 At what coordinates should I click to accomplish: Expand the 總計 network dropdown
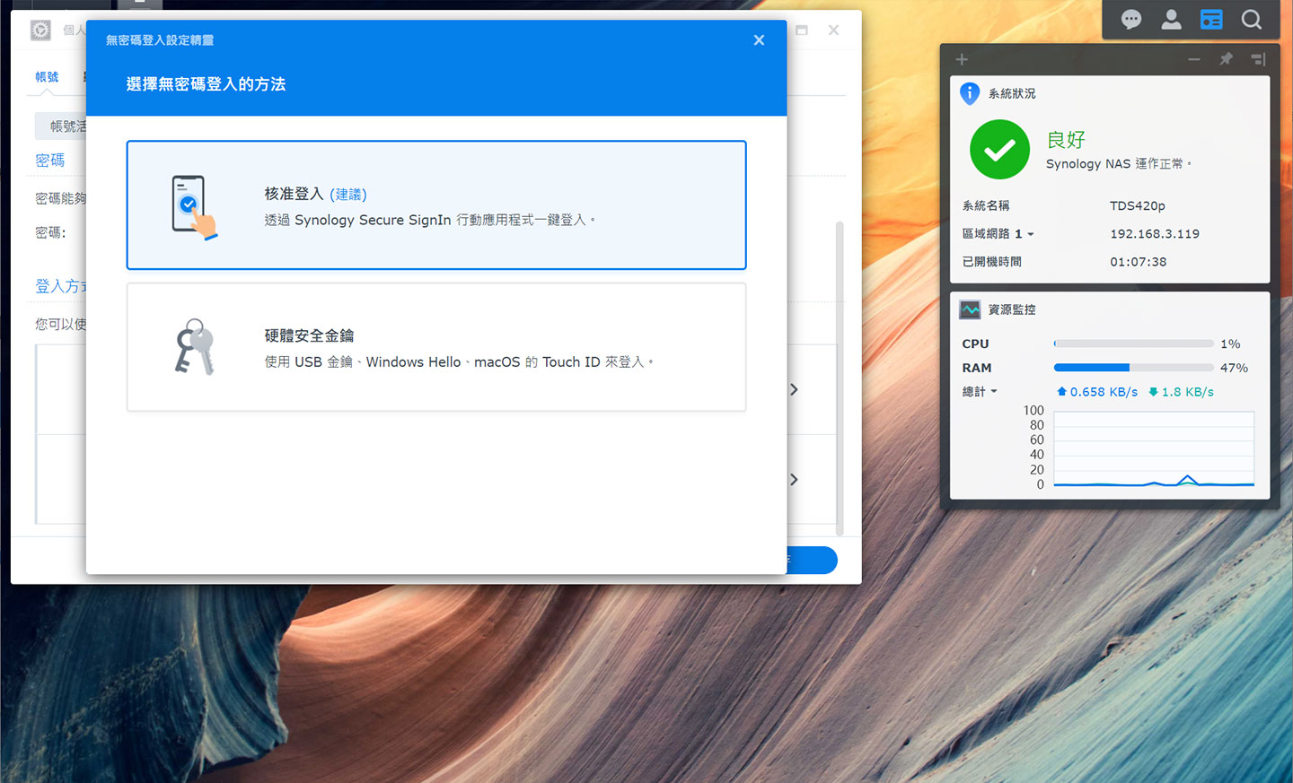tap(993, 392)
